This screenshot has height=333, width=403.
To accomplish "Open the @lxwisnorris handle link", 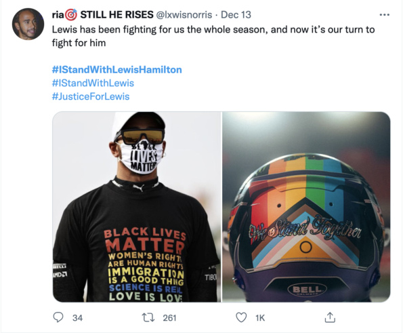I will [184, 15].
